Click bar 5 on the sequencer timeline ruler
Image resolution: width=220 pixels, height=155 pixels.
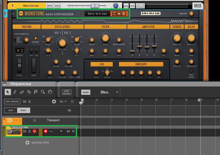click(142, 100)
